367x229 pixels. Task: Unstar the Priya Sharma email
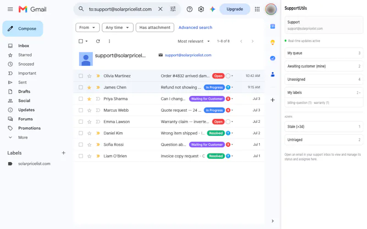89,99
